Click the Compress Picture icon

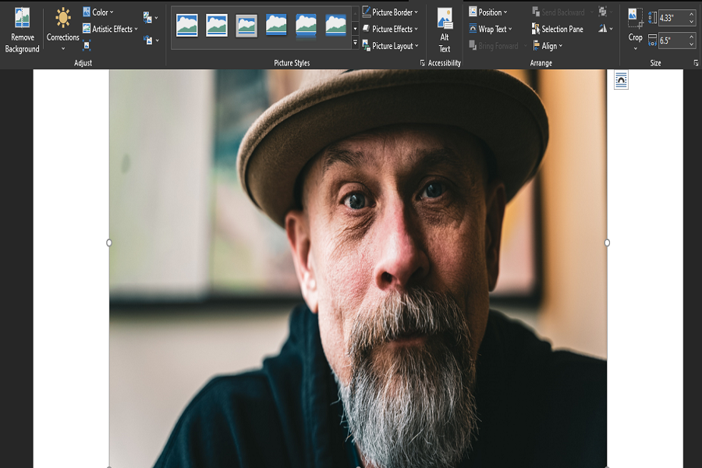87,44
